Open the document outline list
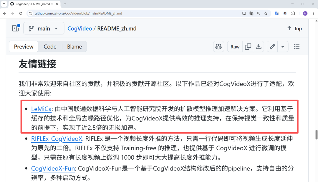Viewport: 318px width, 182px height. pos(297,46)
